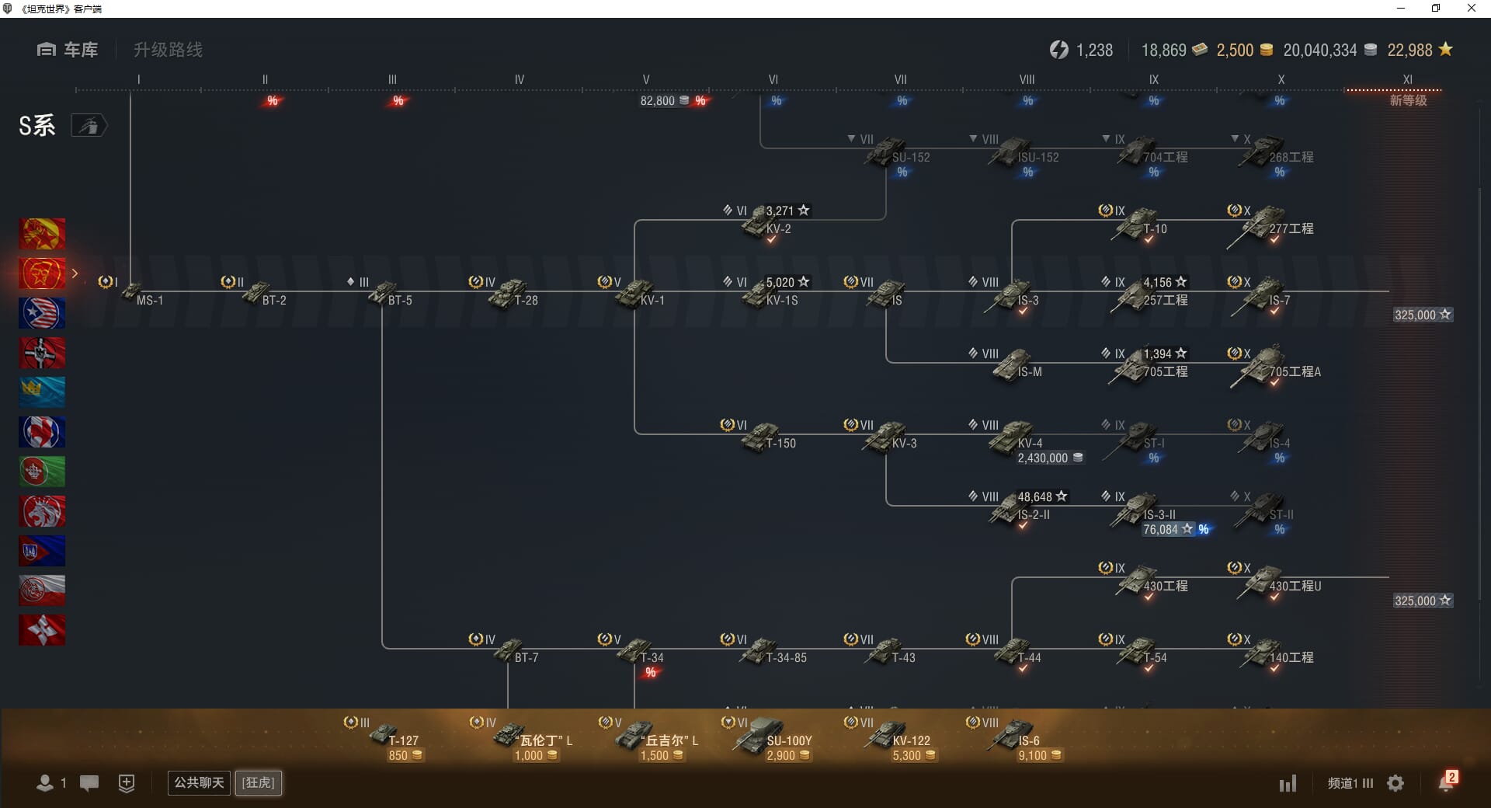Expand the 频道1 server selector

click(x=1350, y=783)
